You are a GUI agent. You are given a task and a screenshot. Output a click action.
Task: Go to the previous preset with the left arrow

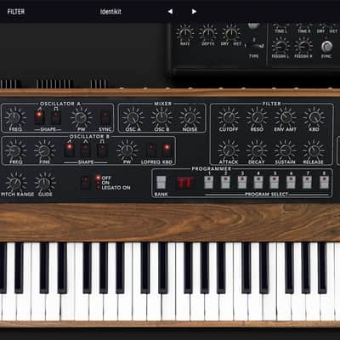click(170, 12)
